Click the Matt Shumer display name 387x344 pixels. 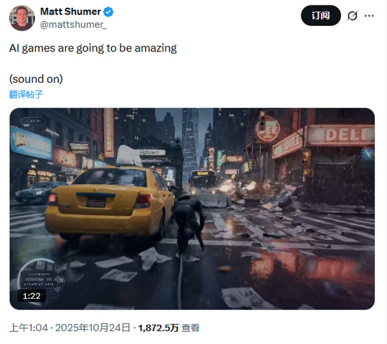[x=70, y=11]
